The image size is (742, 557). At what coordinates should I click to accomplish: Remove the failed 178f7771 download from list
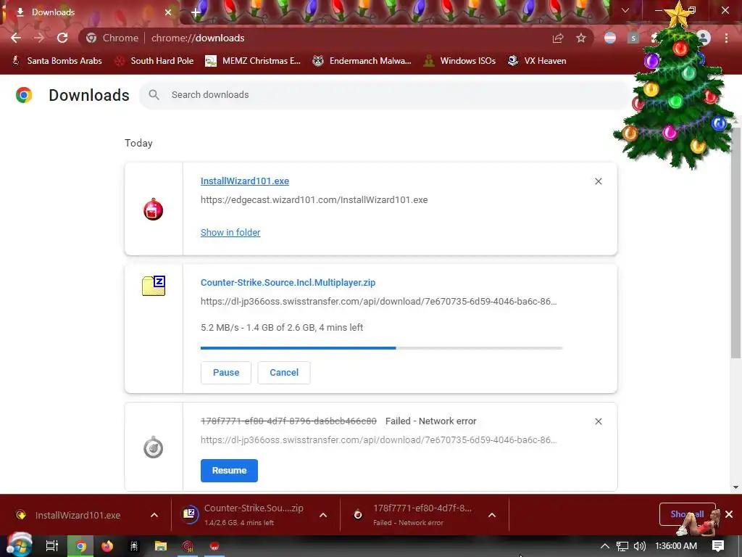point(598,421)
